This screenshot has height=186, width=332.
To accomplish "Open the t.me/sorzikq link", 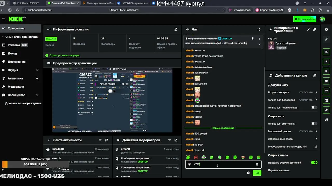I will pyautogui.click(x=235, y=43).
